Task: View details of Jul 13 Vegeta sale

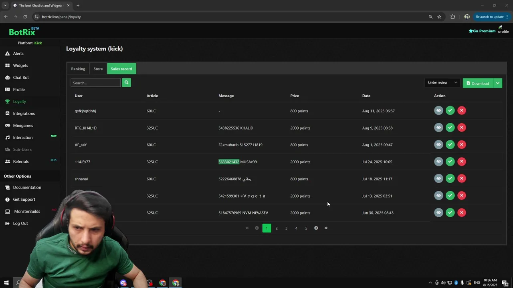Action: pyautogui.click(x=438, y=196)
